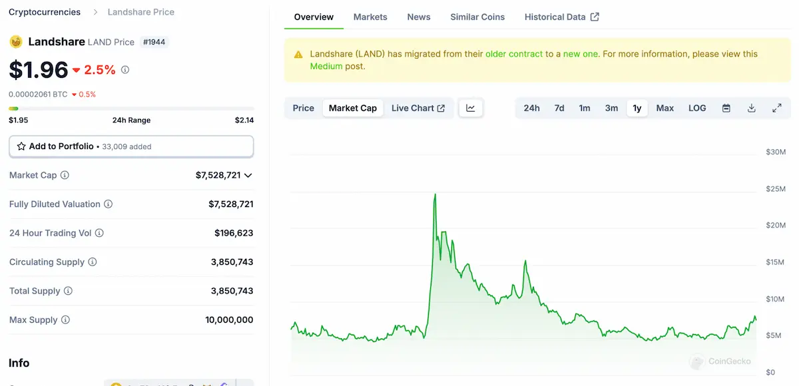Set chart range to 3m

point(611,108)
